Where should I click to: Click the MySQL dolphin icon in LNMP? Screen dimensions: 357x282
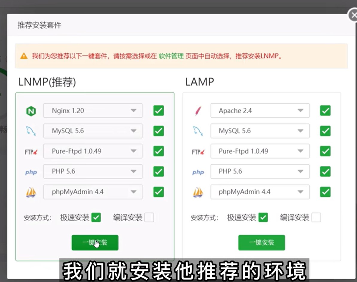31,131
